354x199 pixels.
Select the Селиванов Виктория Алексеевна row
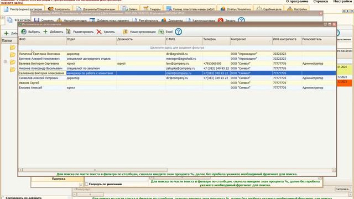[177, 73]
